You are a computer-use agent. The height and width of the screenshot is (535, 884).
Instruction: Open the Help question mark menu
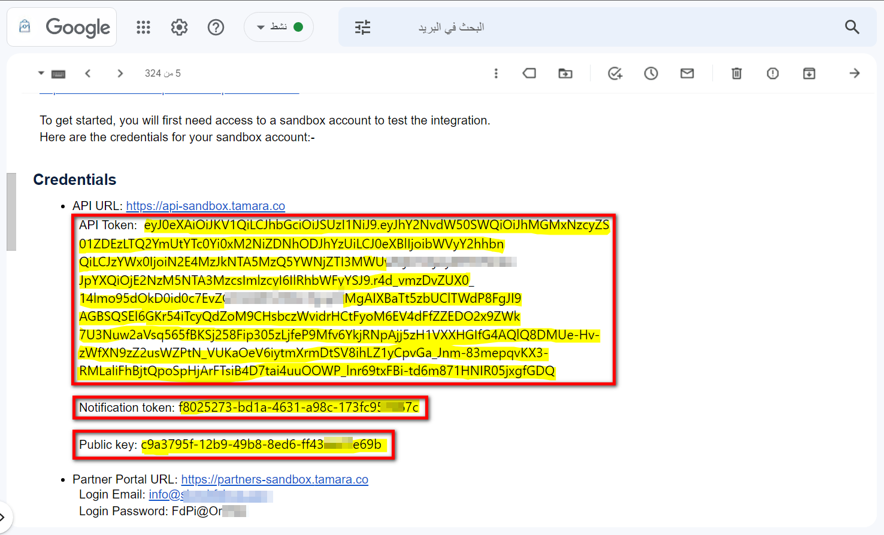(x=216, y=27)
